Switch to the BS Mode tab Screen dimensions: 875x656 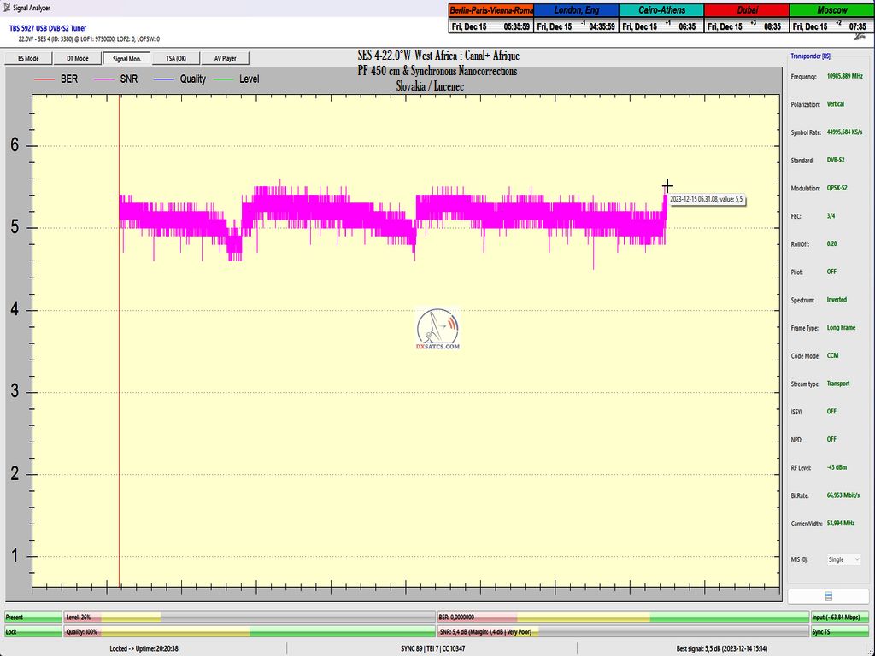point(28,58)
